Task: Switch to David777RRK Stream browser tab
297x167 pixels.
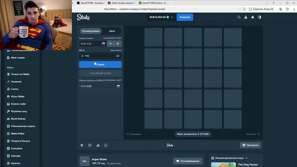Action: (x=153, y=3)
